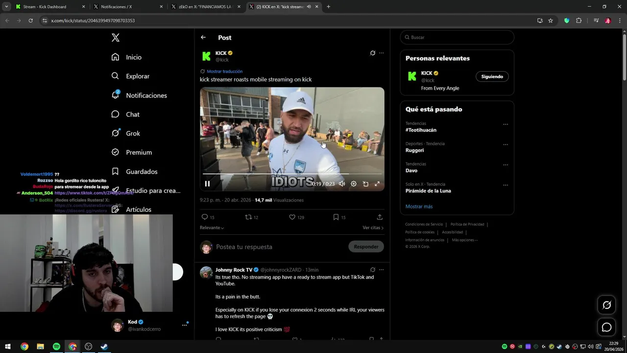Bookmark this page with the star icon
Viewport: 627px width, 353px height.
551,21
